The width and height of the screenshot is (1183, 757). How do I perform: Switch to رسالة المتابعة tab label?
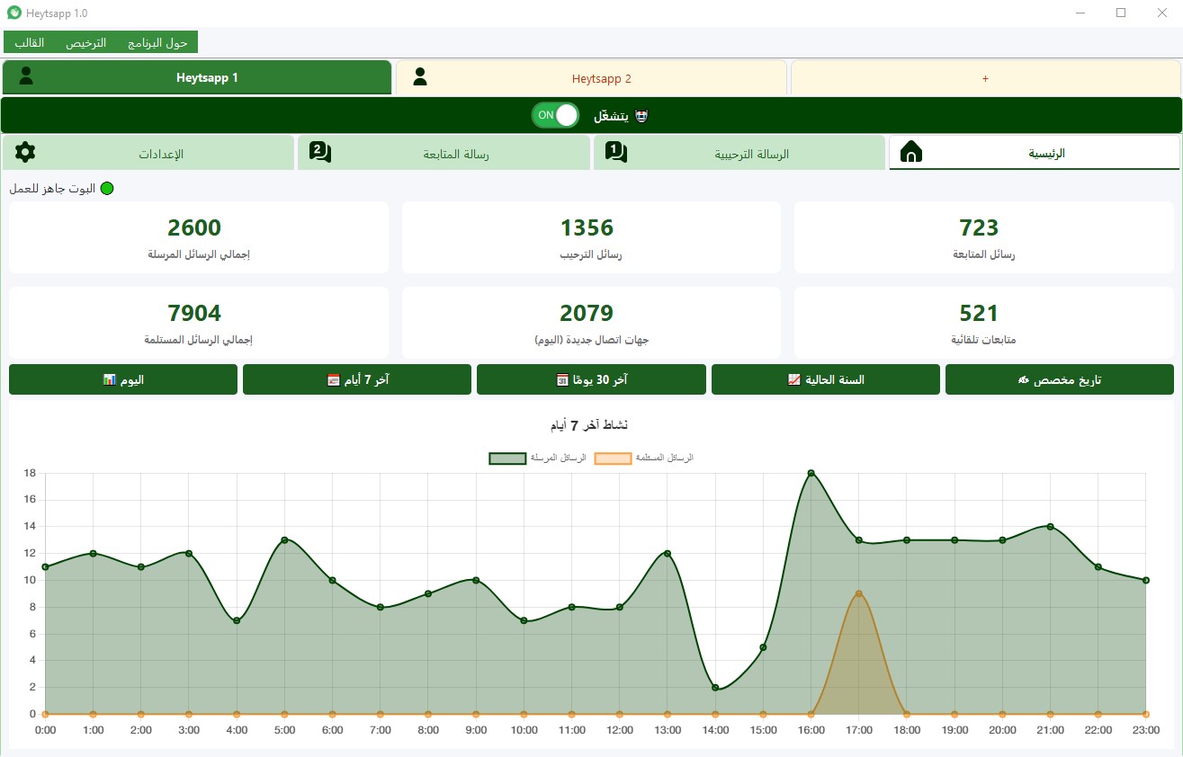(456, 154)
